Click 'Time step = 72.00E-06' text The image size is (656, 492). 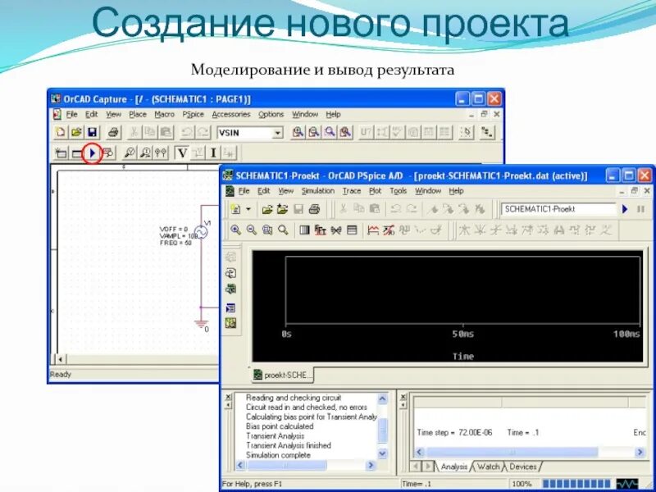coord(454,433)
